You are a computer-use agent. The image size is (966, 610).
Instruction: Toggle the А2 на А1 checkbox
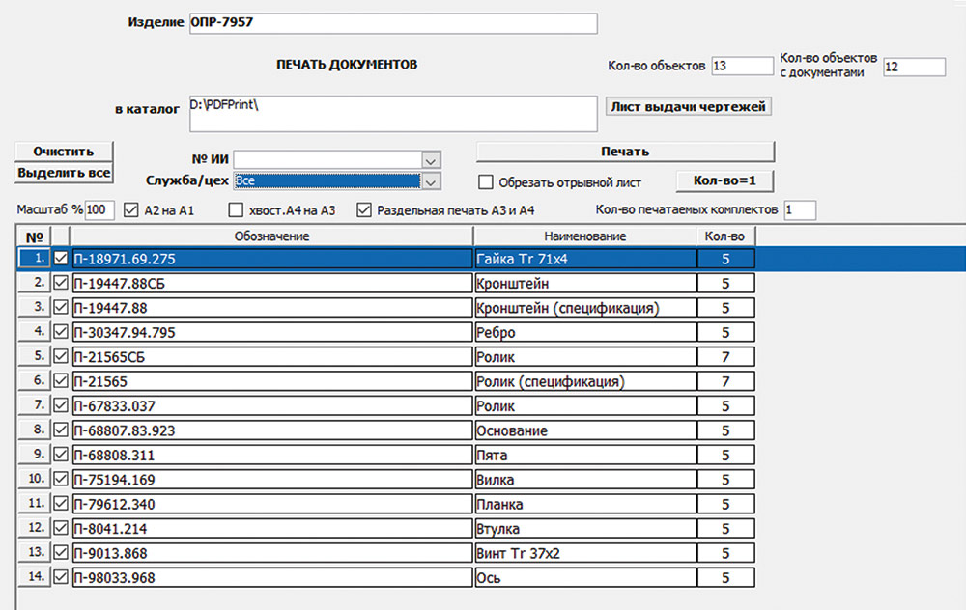click(x=131, y=209)
